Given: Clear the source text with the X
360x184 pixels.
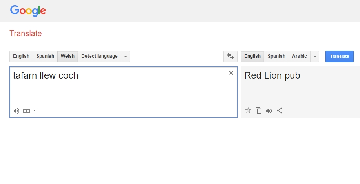Looking at the screenshot, I should coord(231,73).
